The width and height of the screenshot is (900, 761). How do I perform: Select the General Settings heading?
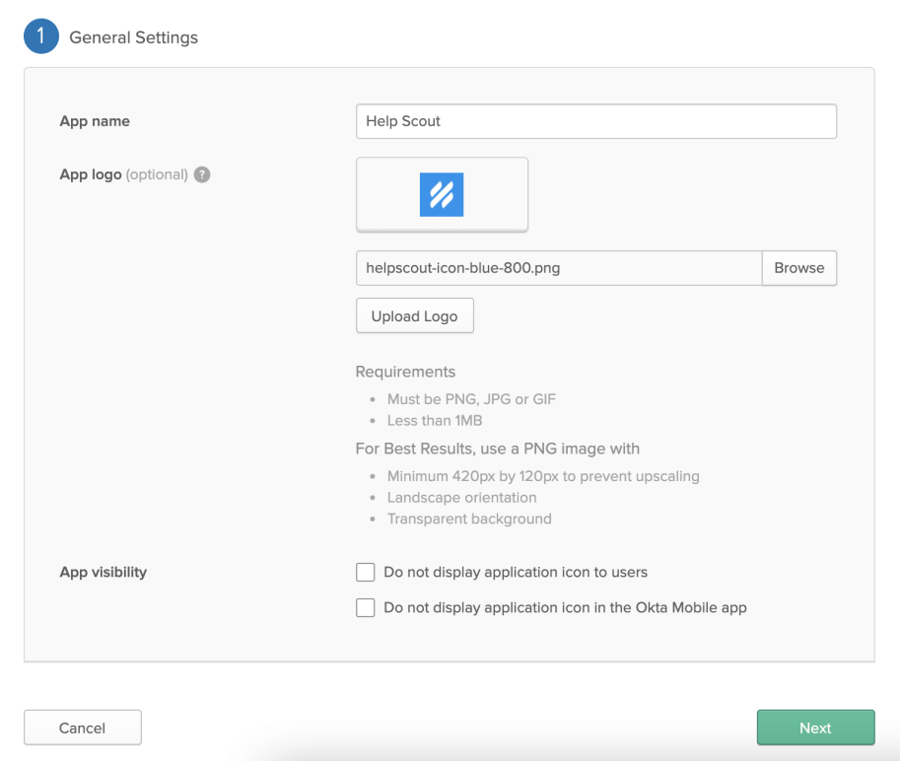(133, 37)
